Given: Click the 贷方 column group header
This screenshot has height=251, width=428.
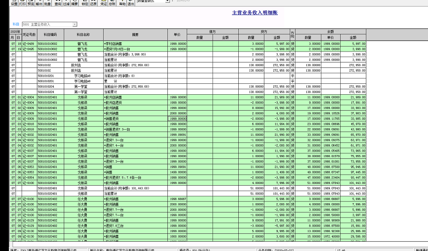Looking at the screenshot, I should tap(264, 31).
